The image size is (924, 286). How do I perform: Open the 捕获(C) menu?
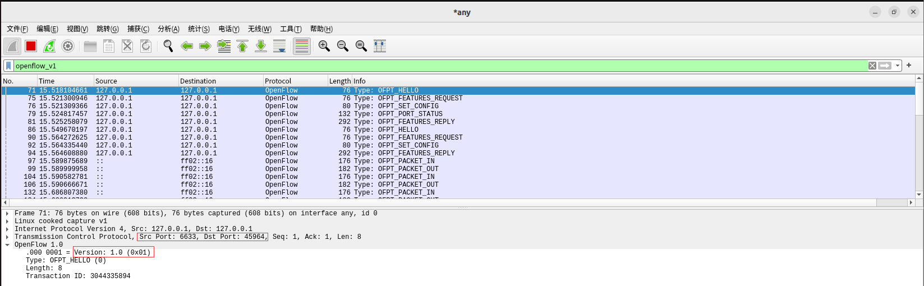[138, 29]
